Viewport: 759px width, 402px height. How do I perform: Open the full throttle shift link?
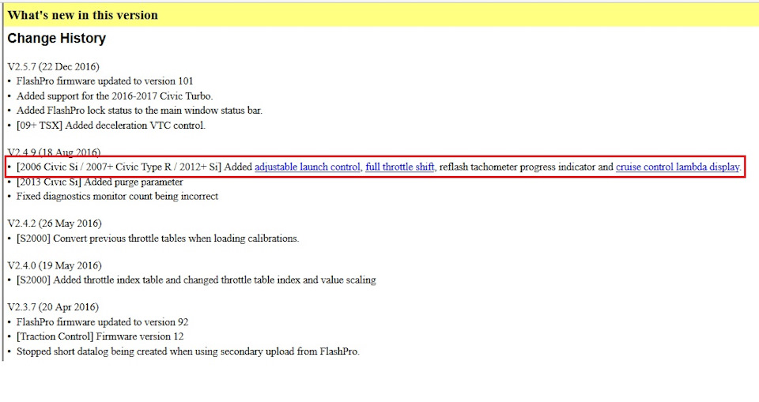400,167
